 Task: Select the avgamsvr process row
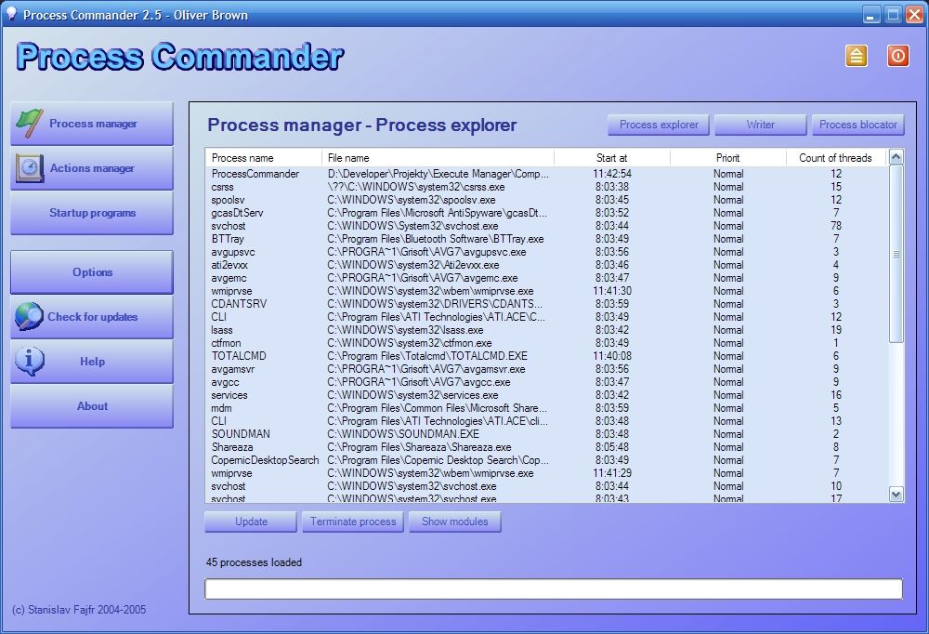click(547, 369)
